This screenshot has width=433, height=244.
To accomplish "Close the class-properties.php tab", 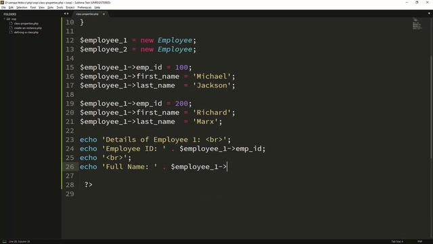I will click(x=104, y=14).
